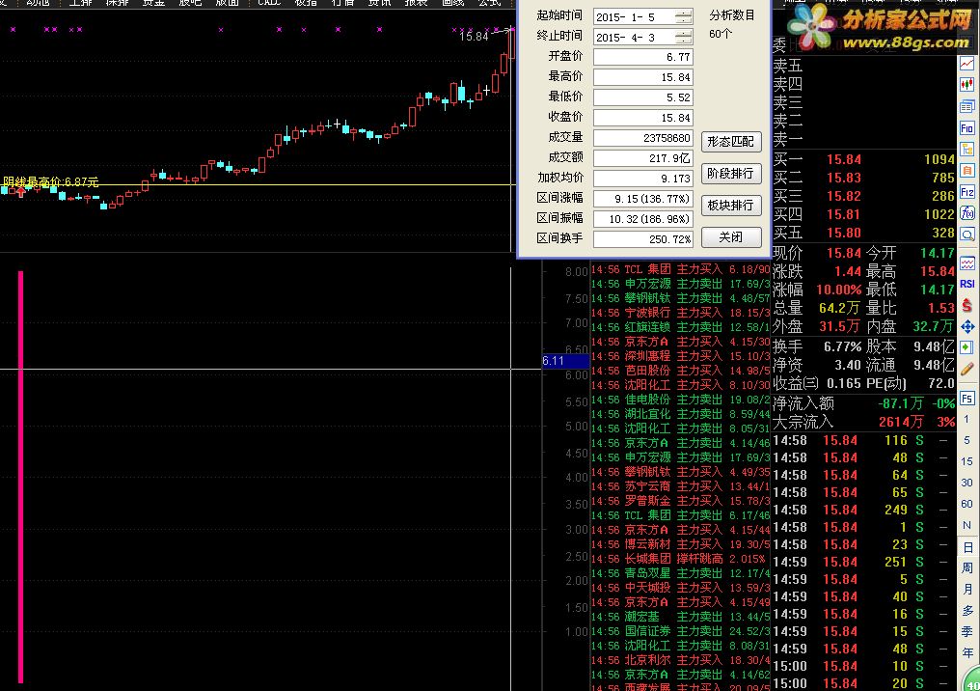
Task: Switch to the 30-minute period
Action: click(966, 483)
